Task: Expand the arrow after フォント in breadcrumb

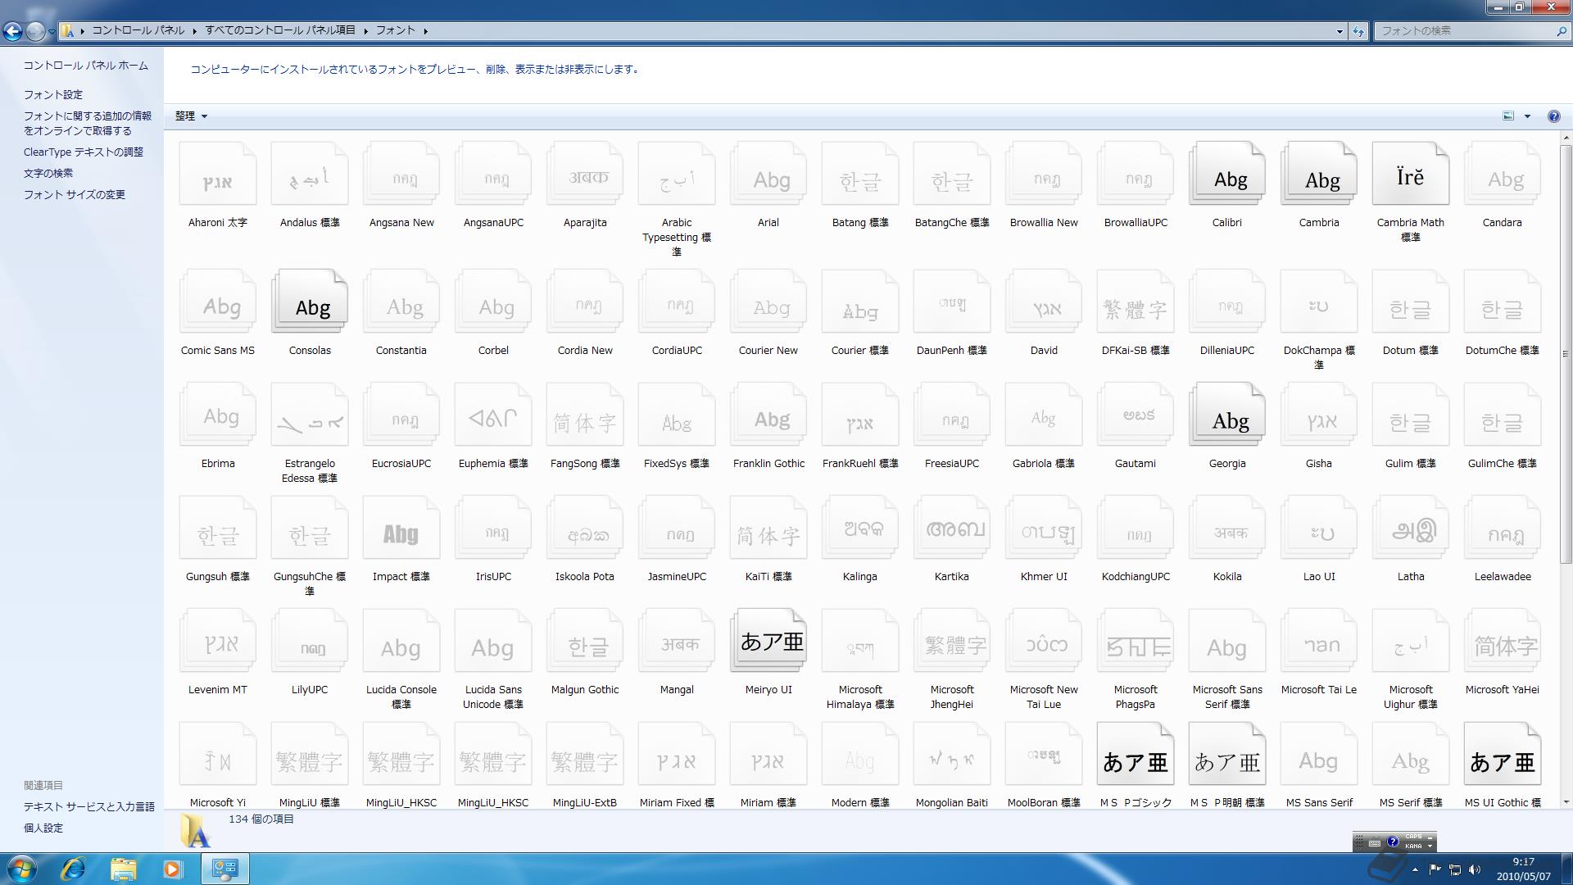Action: (426, 31)
